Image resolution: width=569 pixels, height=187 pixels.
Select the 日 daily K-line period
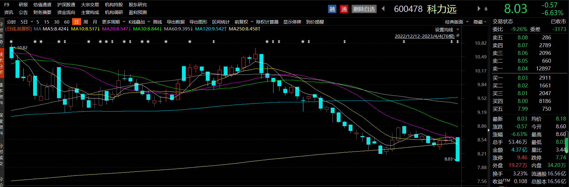pos(77,22)
